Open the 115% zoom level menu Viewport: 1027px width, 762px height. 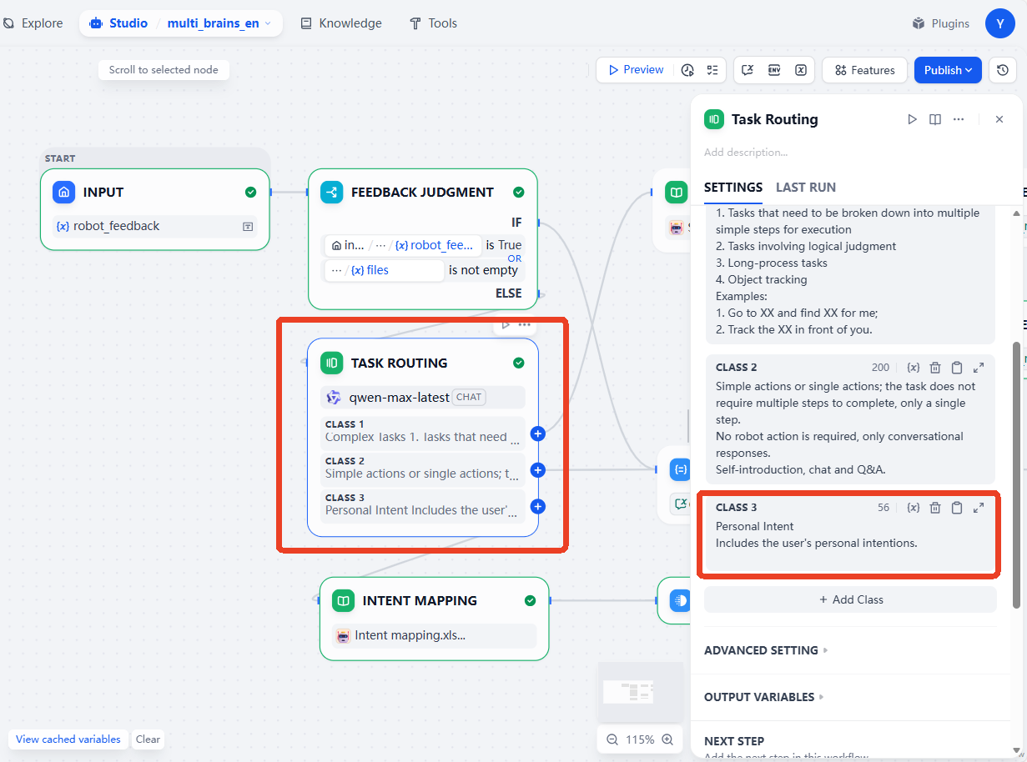point(640,739)
